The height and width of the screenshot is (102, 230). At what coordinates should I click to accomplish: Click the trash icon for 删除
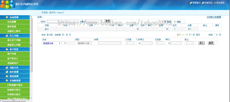tap(165, 22)
